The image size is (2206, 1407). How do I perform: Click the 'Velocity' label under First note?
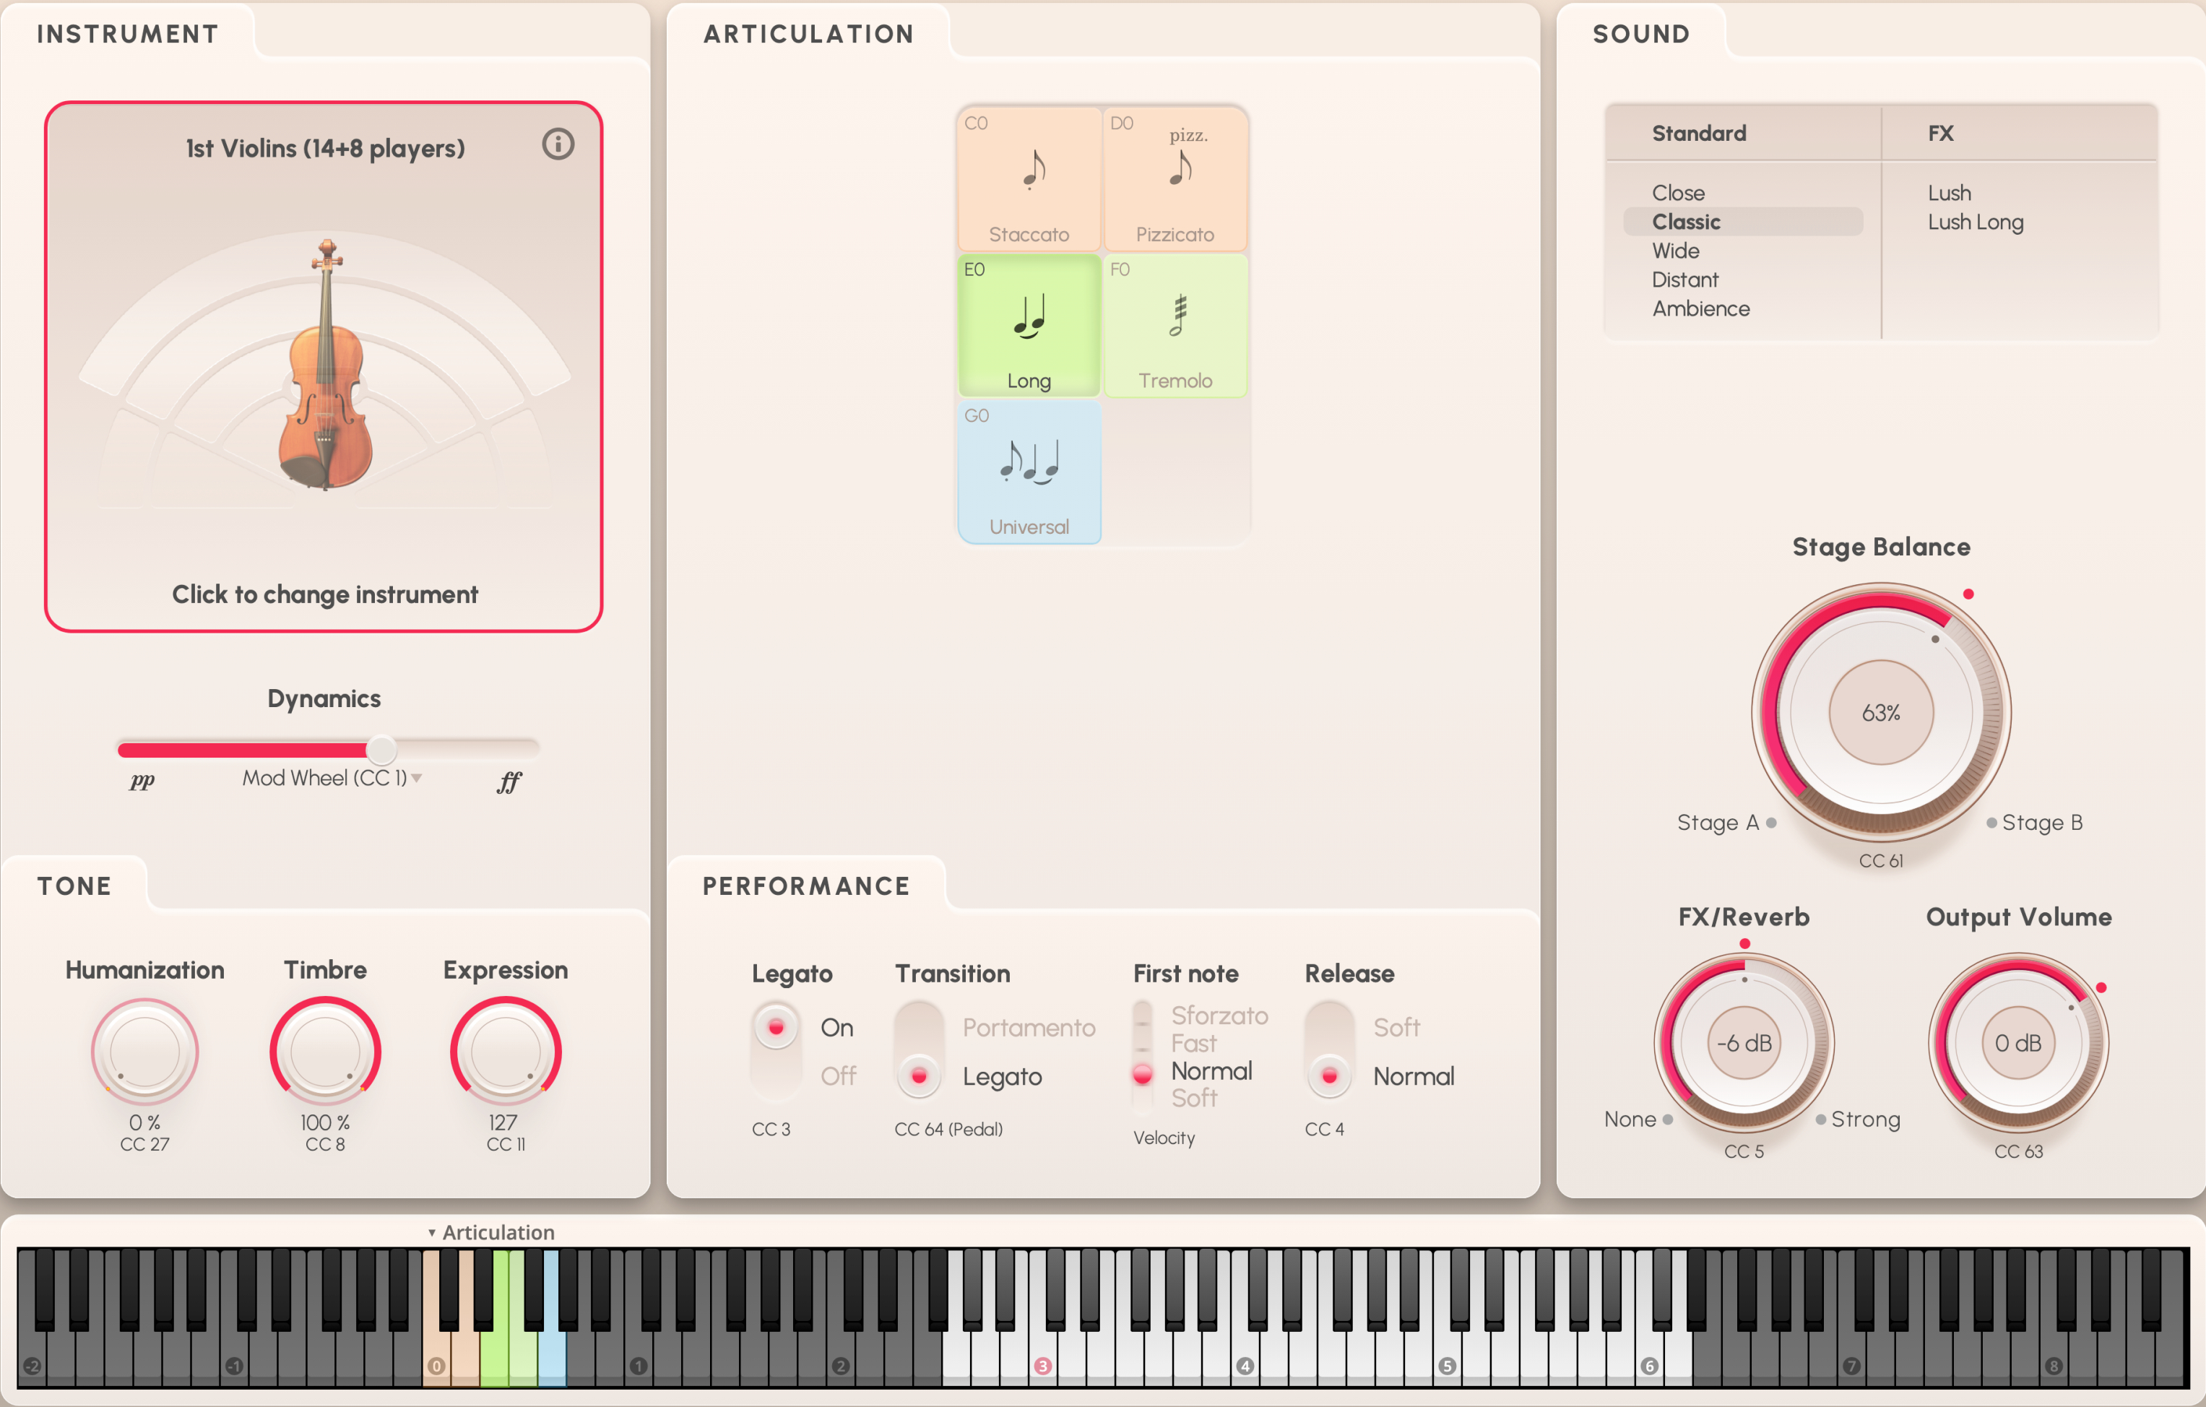click(x=1164, y=1138)
